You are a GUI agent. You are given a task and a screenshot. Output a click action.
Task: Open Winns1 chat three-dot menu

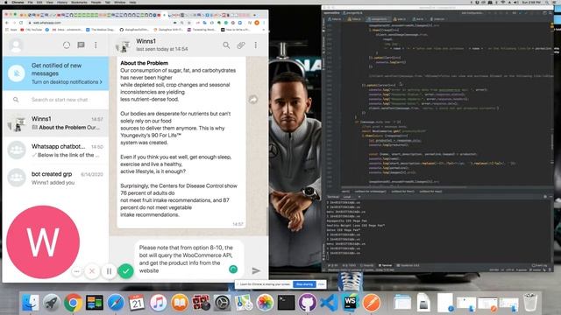255,45
